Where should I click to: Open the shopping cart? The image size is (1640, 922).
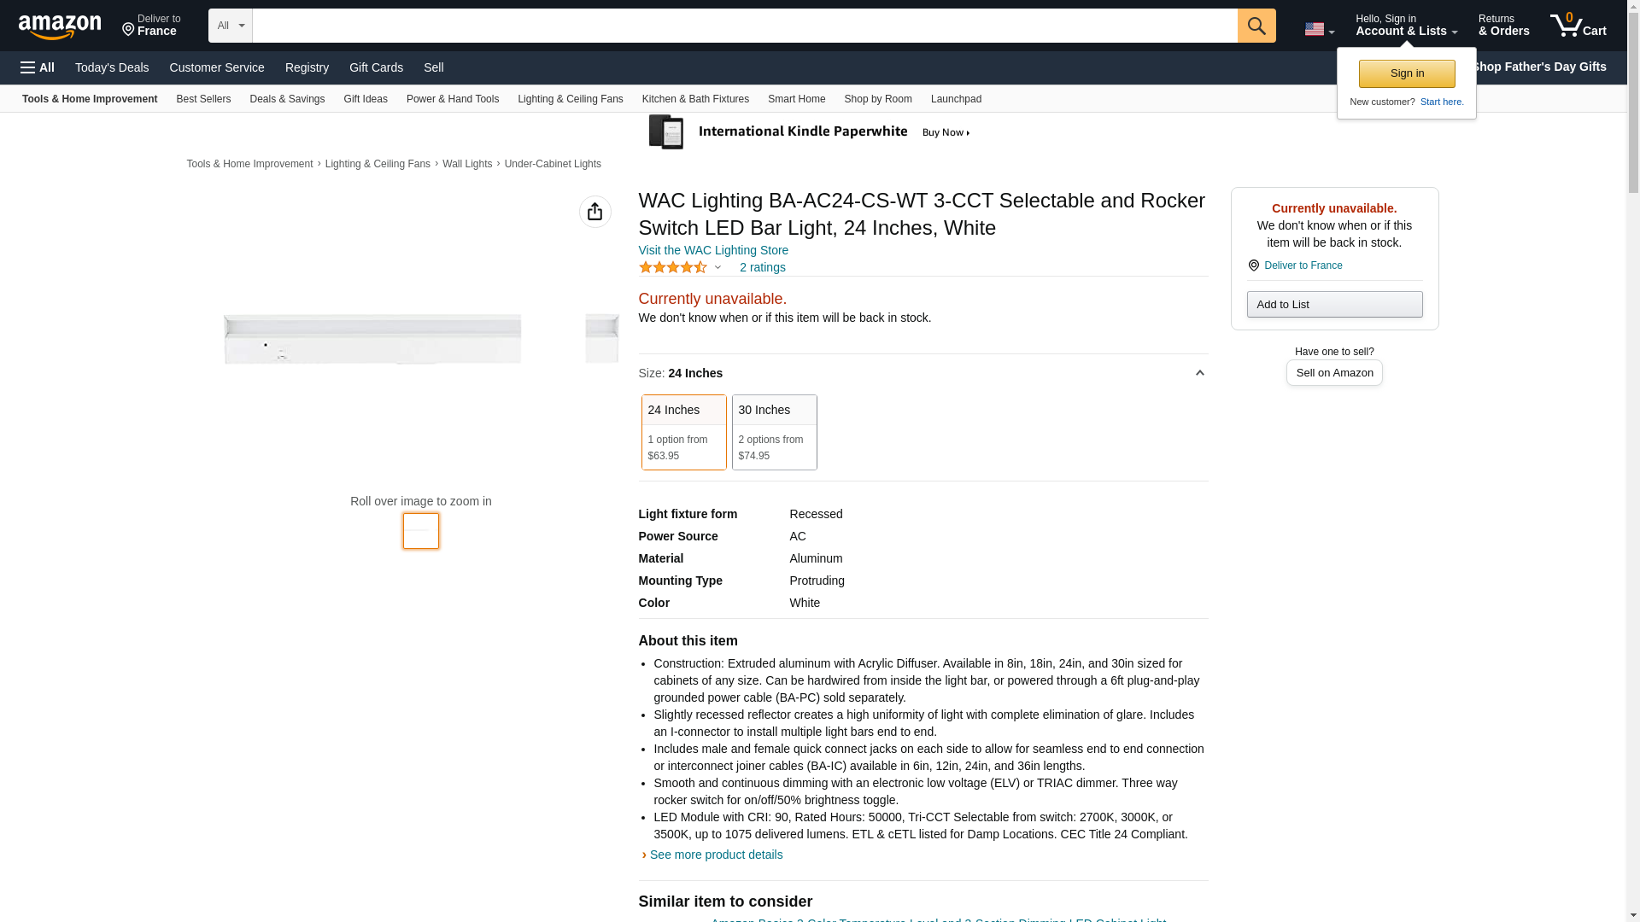[x=1578, y=26]
